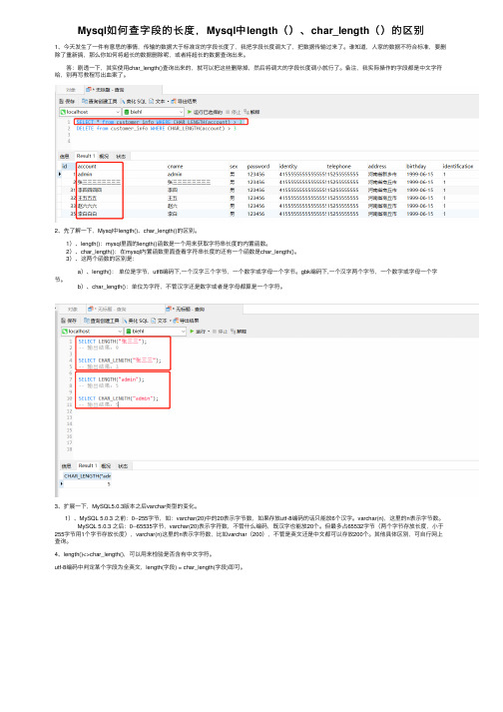
Task: Click Beautify SQL in LENGTH test query window
Action: 136,321
